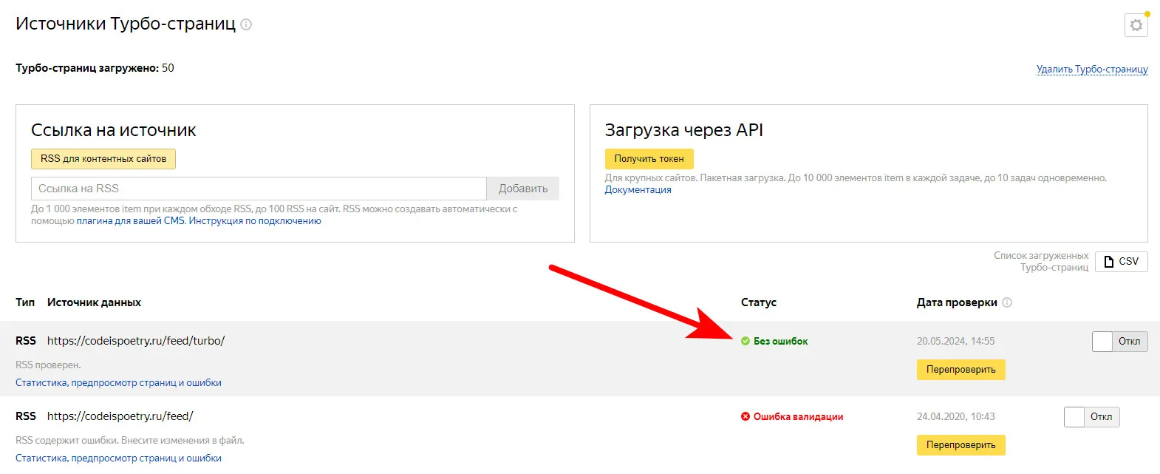Screen dimensions: 1160x474
Task: Click Получить токен button
Action: (649, 159)
